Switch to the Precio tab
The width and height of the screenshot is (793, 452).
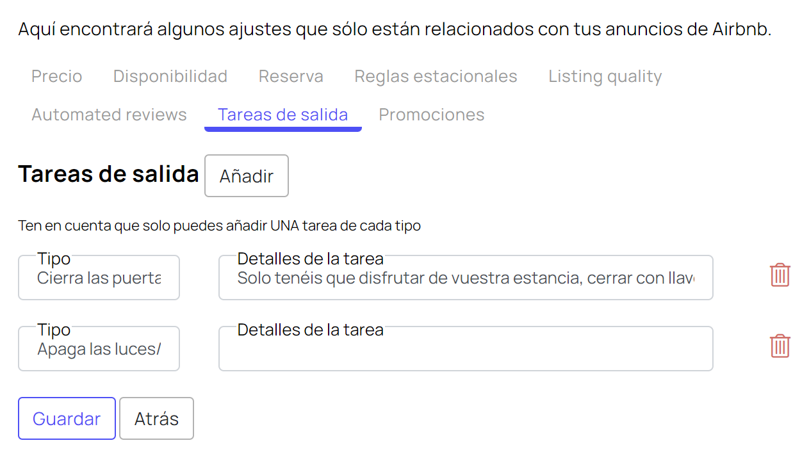pos(57,76)
